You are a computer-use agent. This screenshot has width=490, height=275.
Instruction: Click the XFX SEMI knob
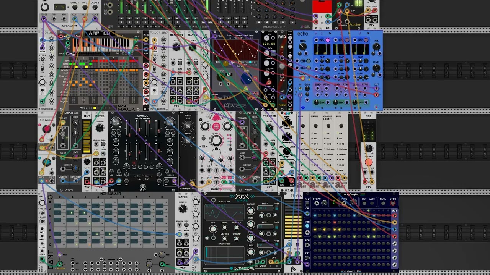(251, 224)
